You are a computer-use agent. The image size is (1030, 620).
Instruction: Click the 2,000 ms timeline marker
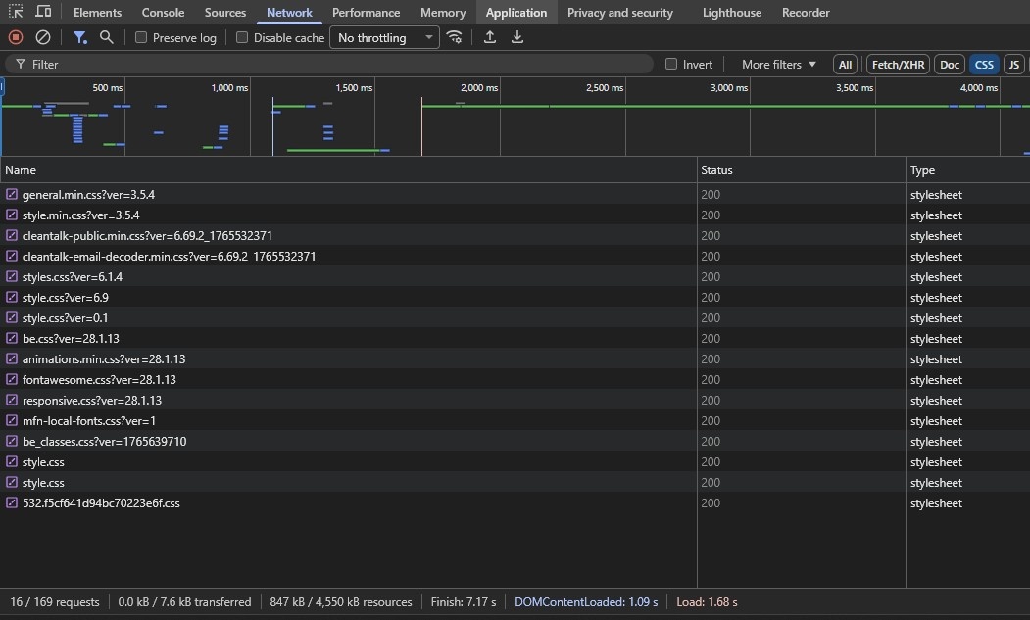[x=479, y=87]
